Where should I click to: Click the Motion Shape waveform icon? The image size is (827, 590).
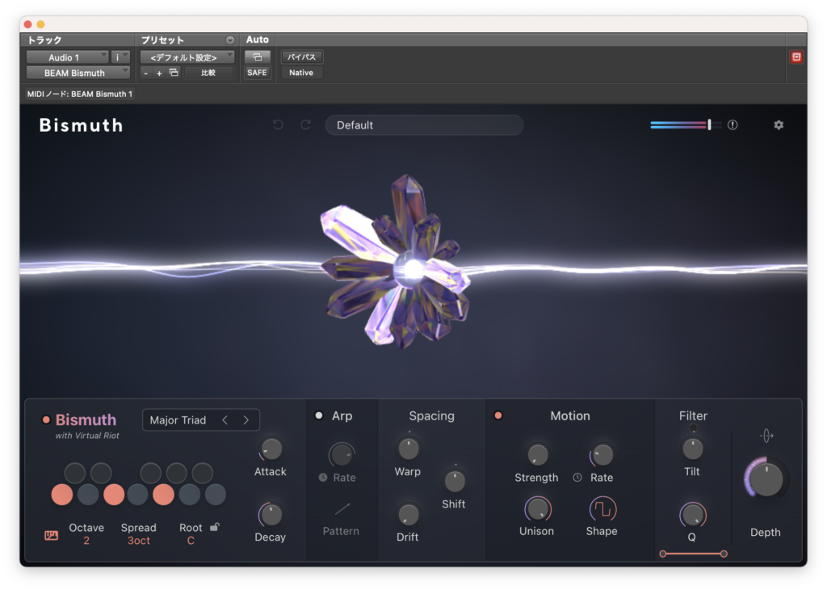[602, 509]
